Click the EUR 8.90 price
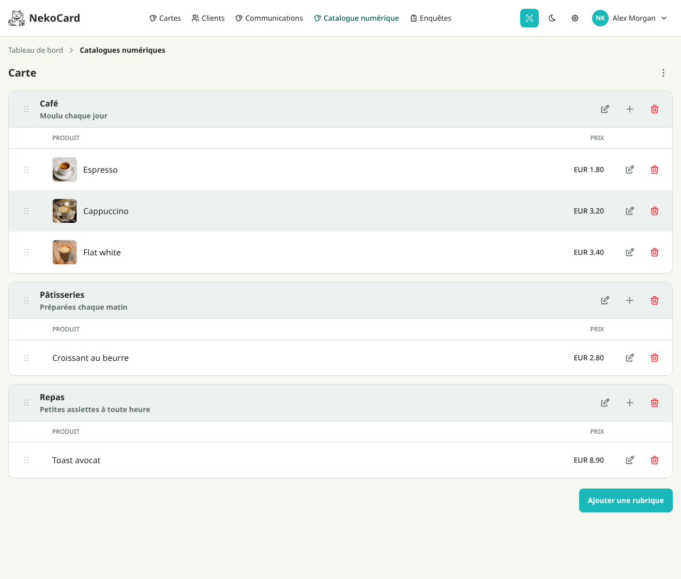 [x=589, y=460]
